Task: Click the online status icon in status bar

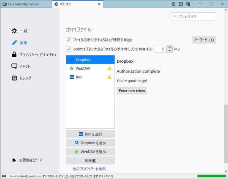Action: [4, 176]
